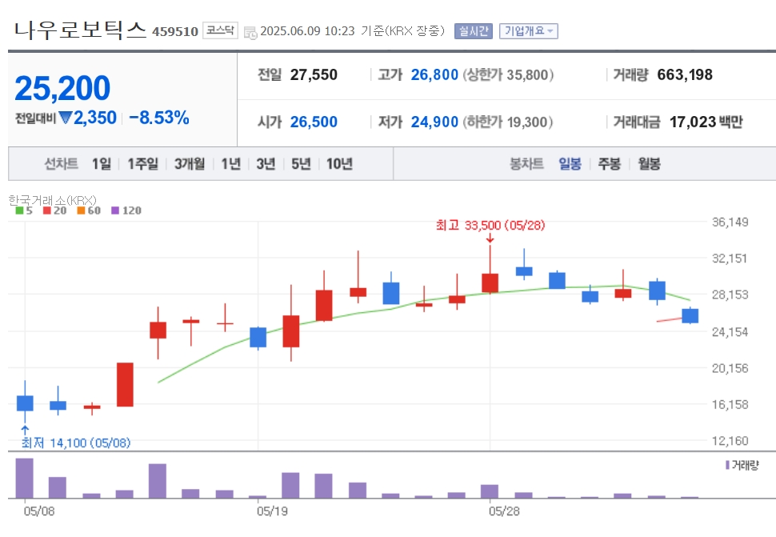776x537 pixels.
Task: Click the change amount 2,350
Action: point(95,118)
